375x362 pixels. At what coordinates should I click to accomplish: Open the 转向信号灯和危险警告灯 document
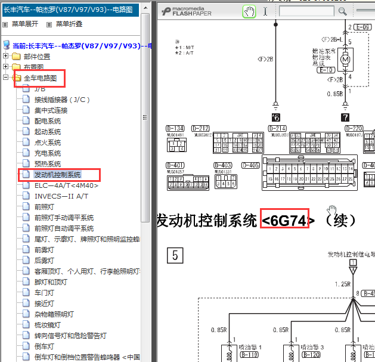[70, 336]
